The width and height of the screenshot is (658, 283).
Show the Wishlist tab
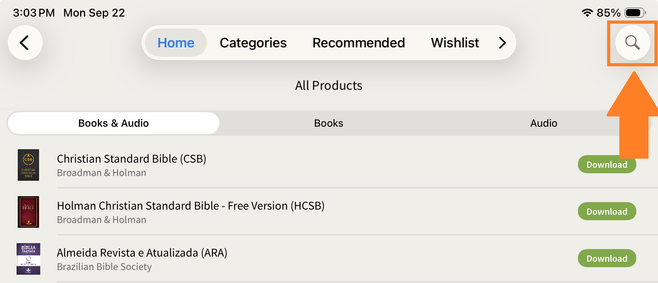tap(455, 43)
